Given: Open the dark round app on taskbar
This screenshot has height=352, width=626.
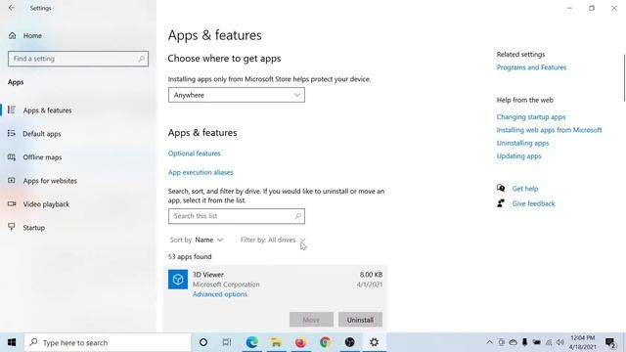Looking at the screenshot, I should (x=349, y=342).
